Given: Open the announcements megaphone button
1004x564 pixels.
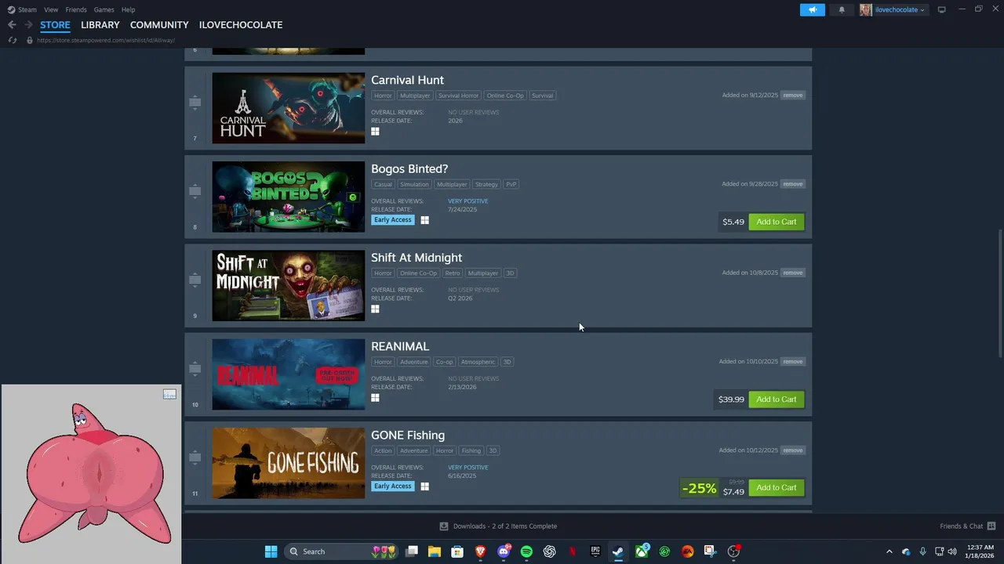Looking at the screenshot, I should (x=812, y=9).
